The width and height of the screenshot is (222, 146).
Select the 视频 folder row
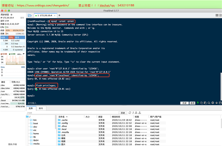112,141
